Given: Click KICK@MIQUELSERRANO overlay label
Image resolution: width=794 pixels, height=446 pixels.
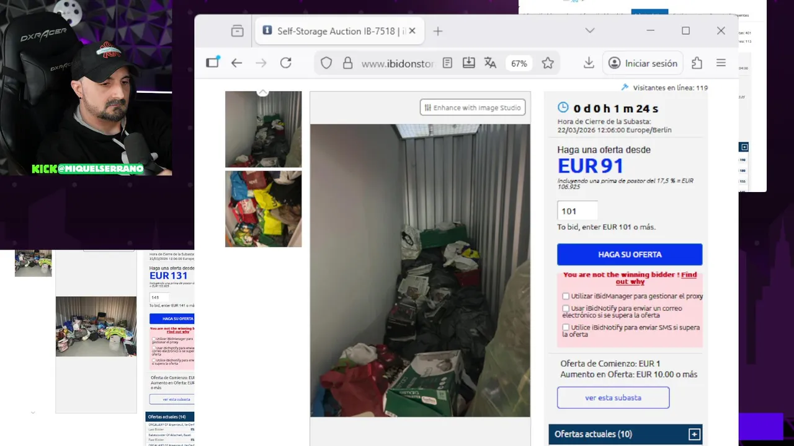Looking at the screenshot, I should [x=87, y=168].
